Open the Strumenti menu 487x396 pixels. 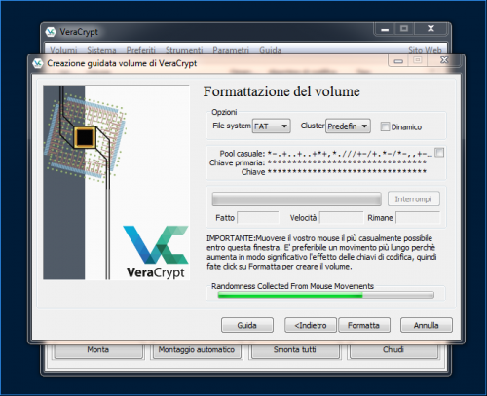[184, 50]
